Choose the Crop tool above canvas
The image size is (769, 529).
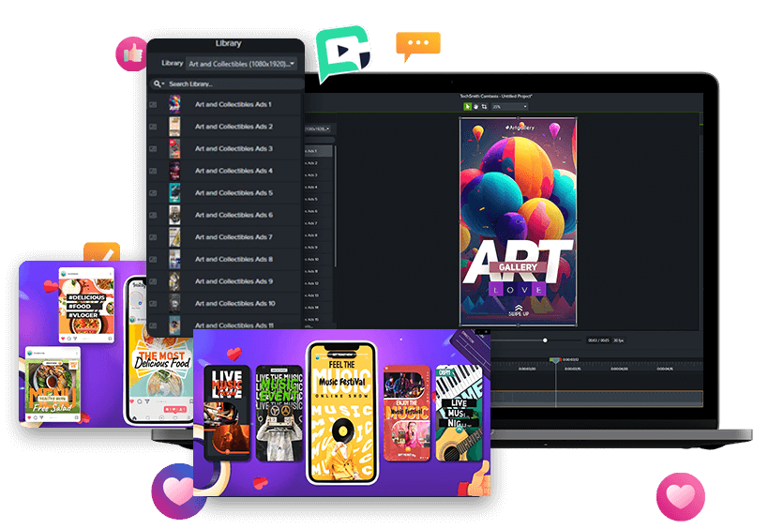click(x=484, y=107)
